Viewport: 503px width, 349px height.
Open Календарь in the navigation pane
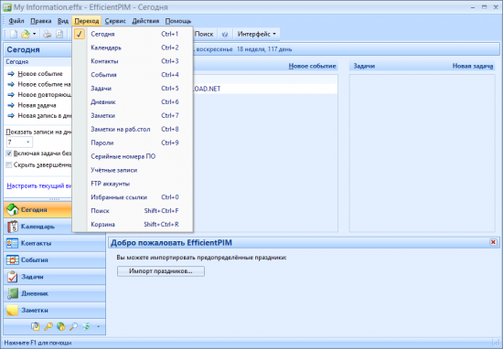(x=55, y=227)
